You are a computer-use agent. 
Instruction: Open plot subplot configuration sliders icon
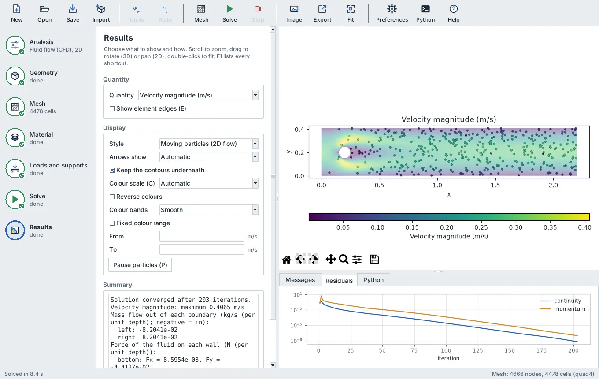tap(357, 260)
